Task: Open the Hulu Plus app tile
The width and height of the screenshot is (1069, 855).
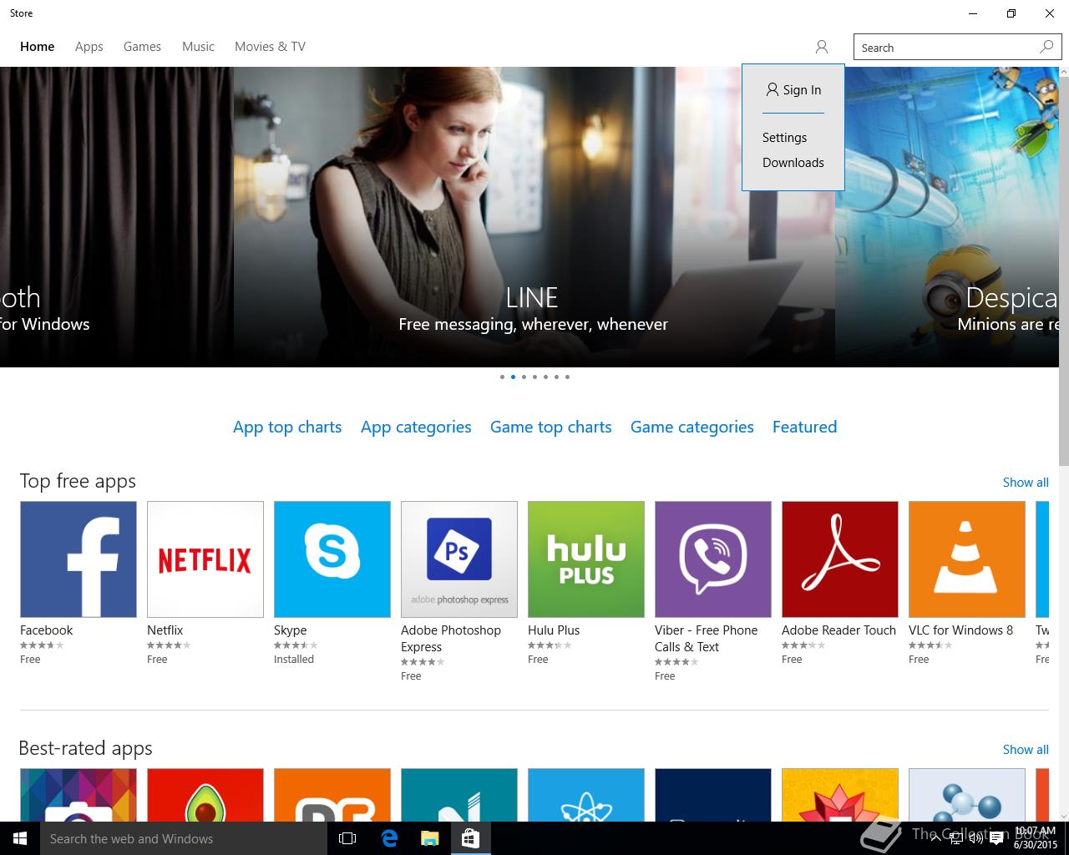Action: (x=586, y=559)
